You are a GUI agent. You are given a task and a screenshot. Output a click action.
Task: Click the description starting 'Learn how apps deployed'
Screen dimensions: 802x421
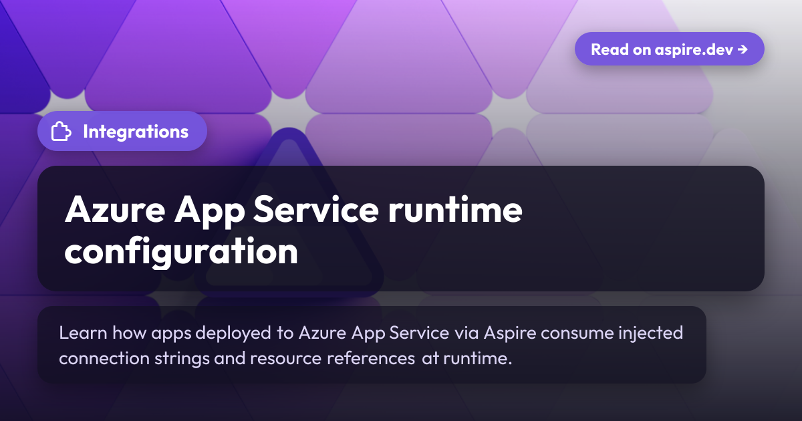point(371,345)
